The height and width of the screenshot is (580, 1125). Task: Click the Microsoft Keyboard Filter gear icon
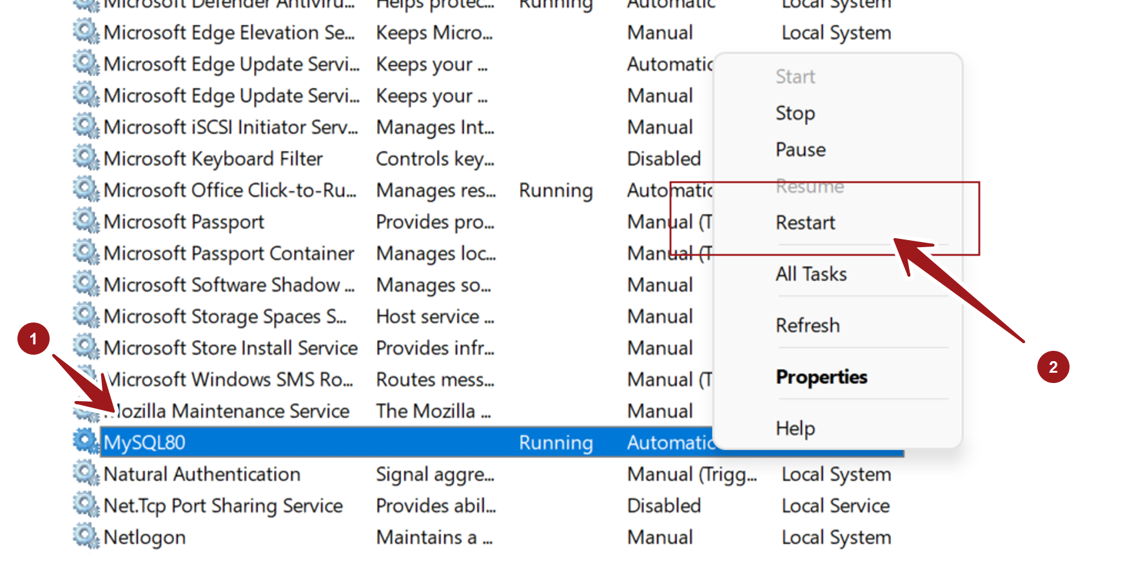[86, 158]
